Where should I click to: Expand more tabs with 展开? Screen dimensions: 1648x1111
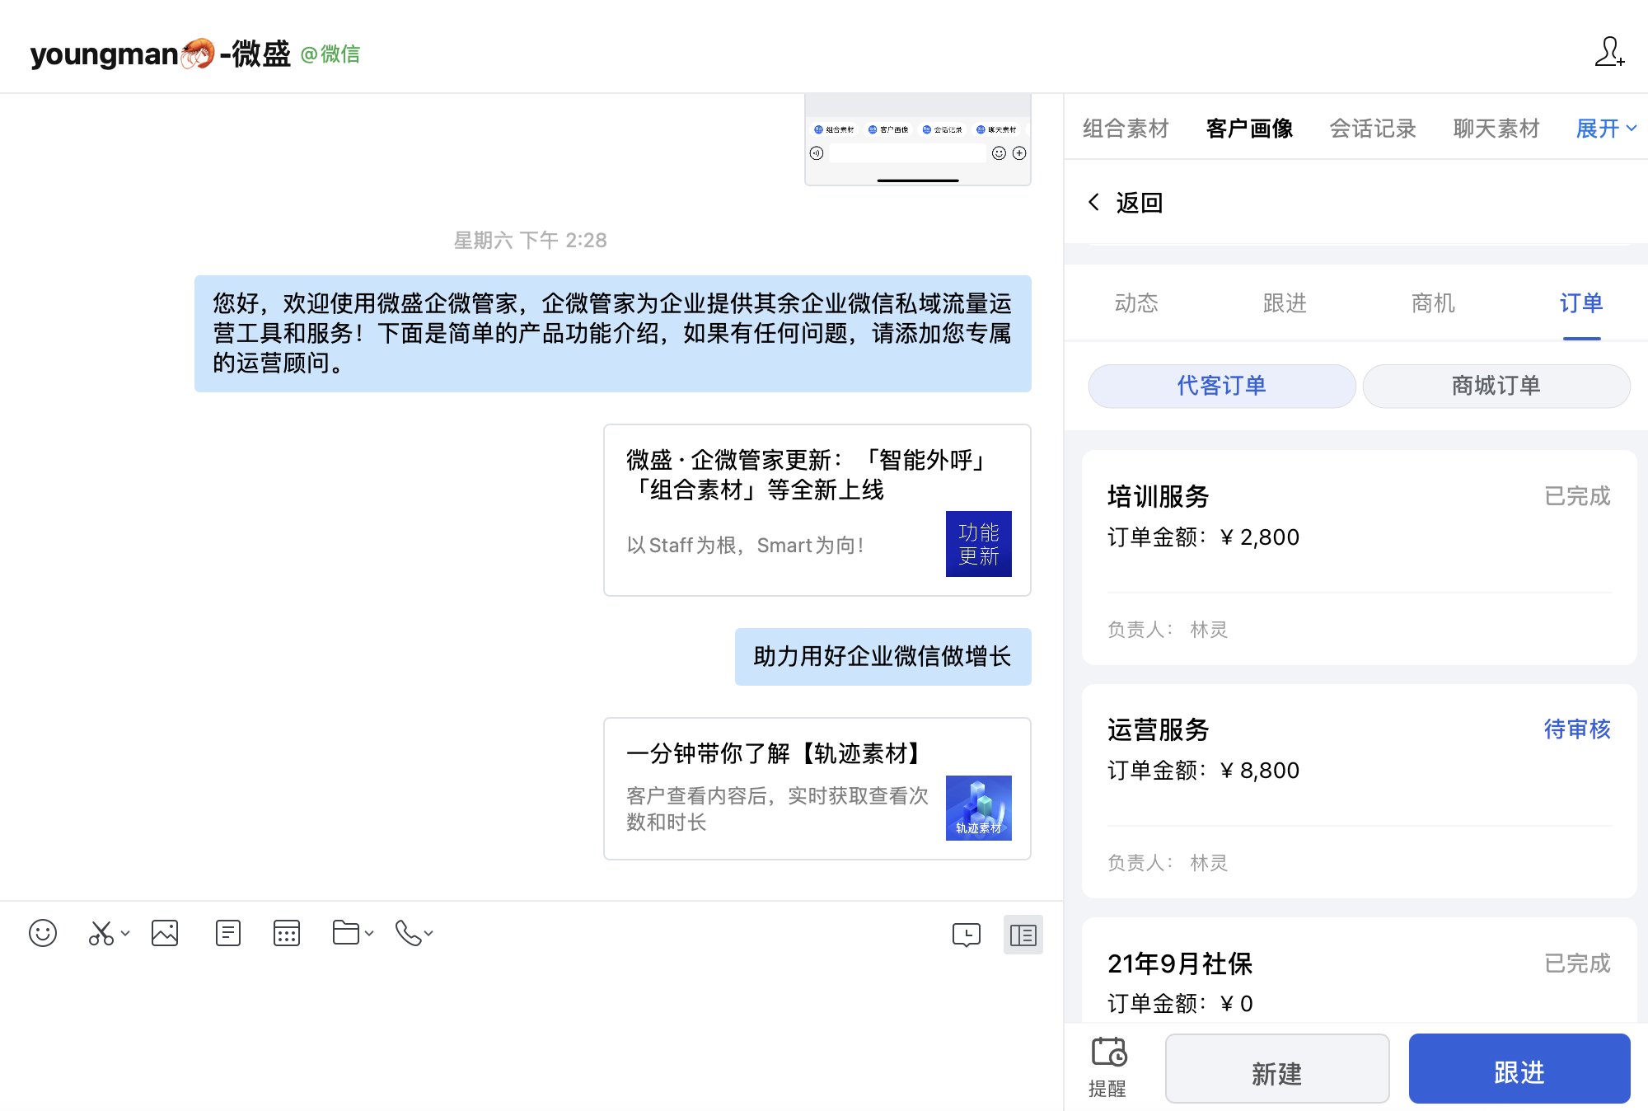[1606, 129]
